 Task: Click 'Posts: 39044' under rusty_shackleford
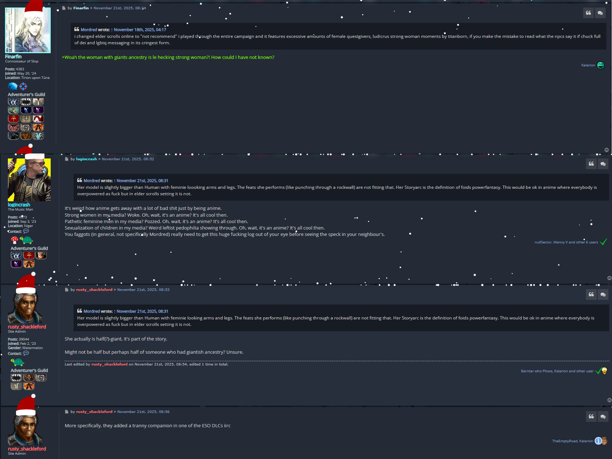[19, 339]
